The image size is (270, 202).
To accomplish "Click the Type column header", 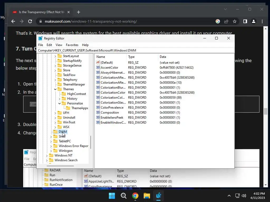I will [x=142, y=57].
